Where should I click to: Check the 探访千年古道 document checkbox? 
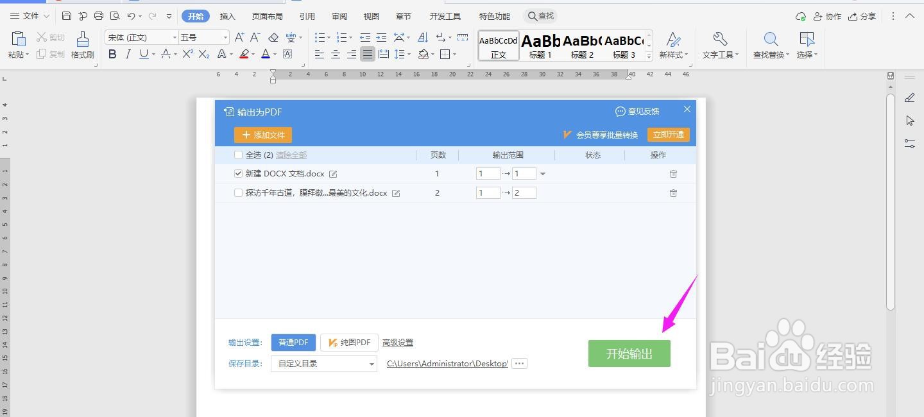pyautogui.click(x=238, y=192)
